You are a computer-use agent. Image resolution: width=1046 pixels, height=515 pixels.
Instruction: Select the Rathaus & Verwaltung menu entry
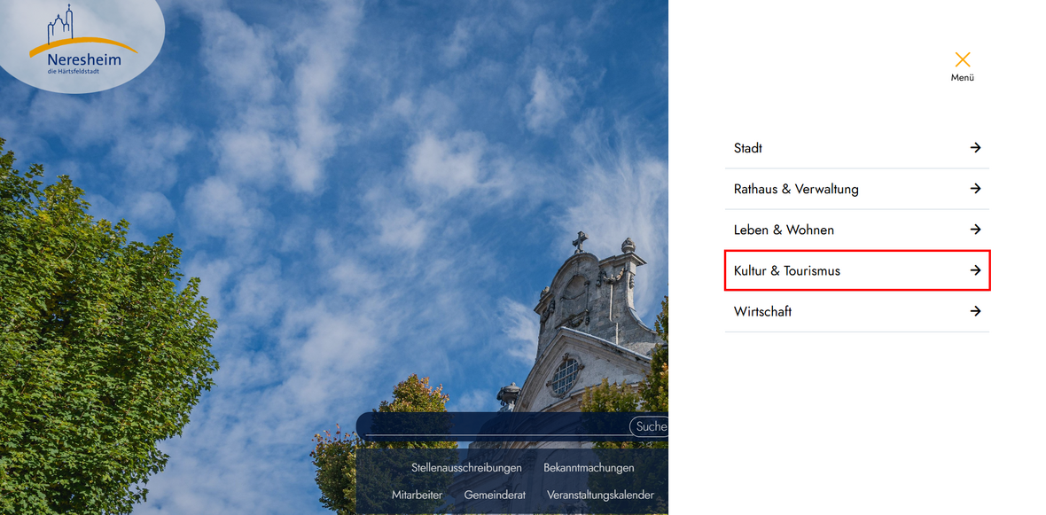[x=796, y=189]
